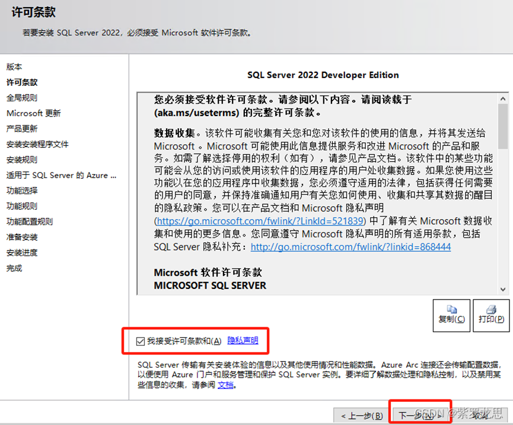Select the 安装安装程序文件 step
The image size is (513, 425).
(37, 144)
